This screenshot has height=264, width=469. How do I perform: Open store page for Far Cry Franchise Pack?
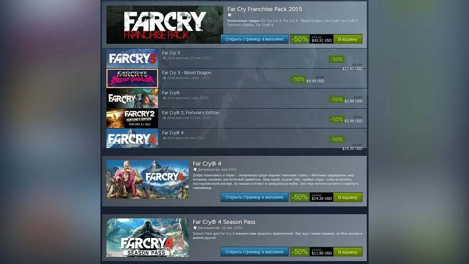click(254, 39)
